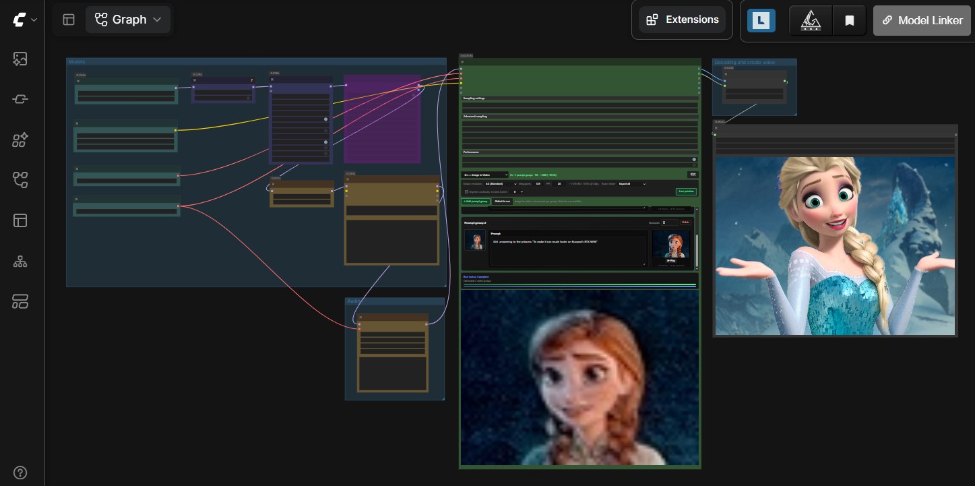
Task: Open the help question mark icon
Action: click(20, 472)
